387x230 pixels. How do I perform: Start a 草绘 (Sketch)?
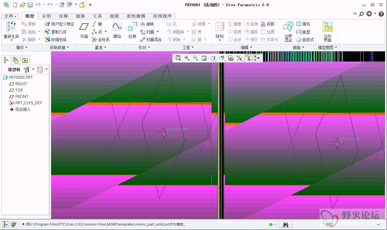(x=117, y=31)
